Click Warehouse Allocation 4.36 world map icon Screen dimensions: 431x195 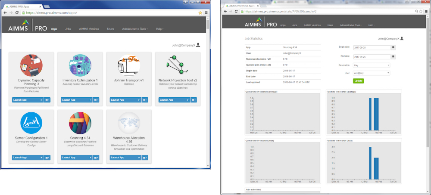[x=128, y=123]
